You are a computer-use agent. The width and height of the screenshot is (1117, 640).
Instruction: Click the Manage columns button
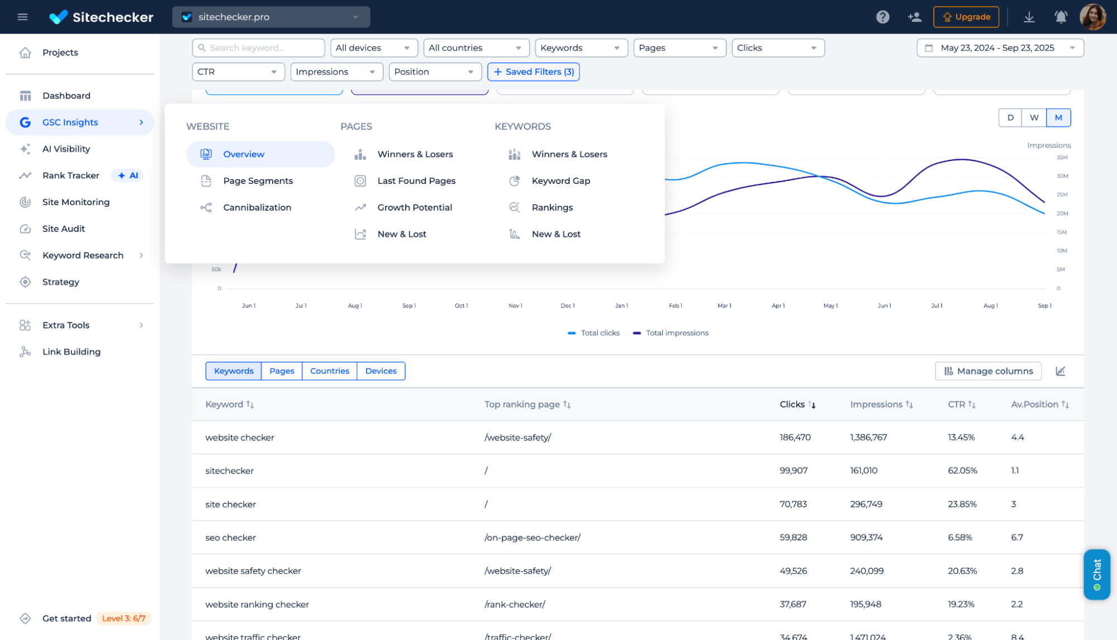[x=988, y=371]
